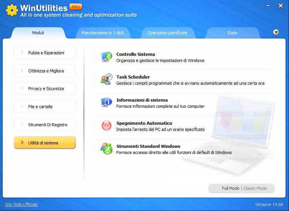
Task: Click the red chevron beside Utilità di sistema
Action: coord(22,142)
